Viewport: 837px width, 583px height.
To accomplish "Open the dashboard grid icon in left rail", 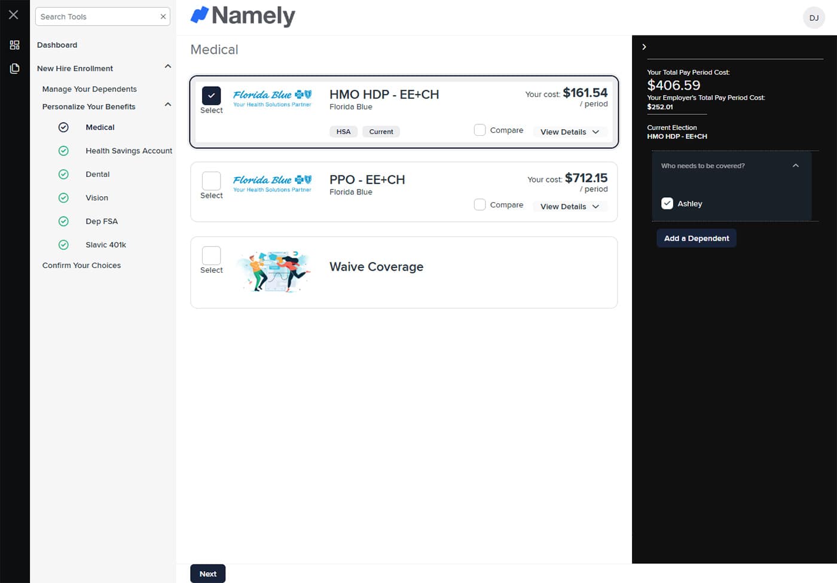I will [14, 45].
